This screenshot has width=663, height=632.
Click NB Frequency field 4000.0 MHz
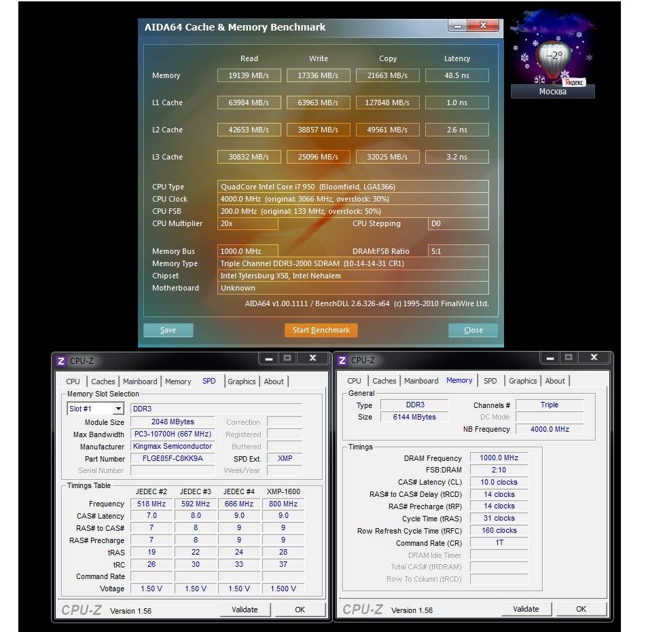[x=550, y=429]
